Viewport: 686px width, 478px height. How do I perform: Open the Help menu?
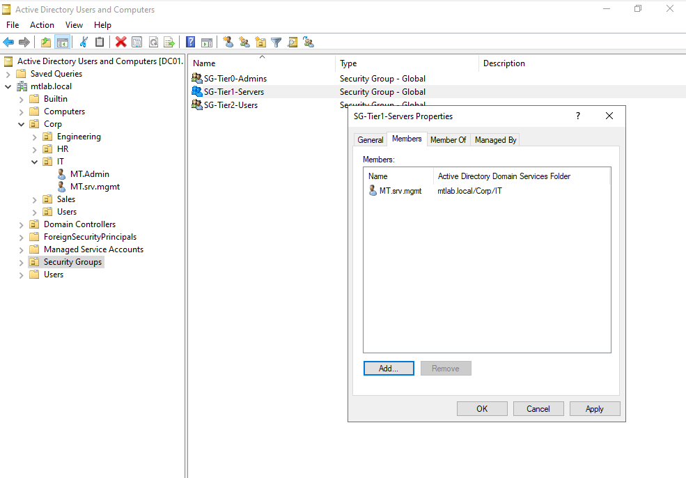click(102, 25)
